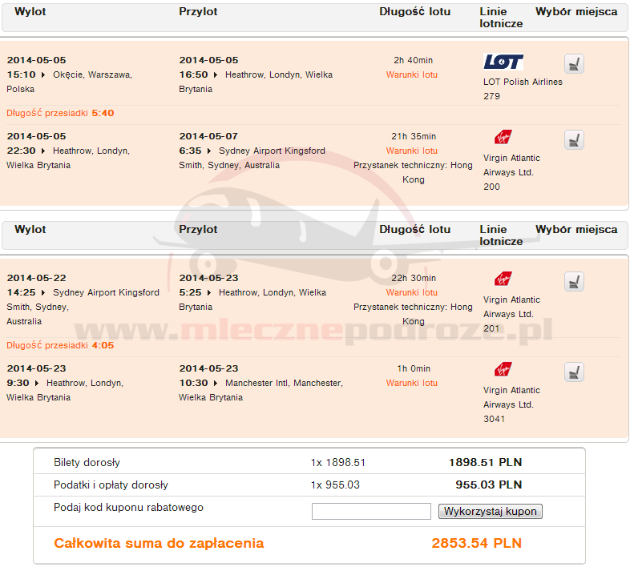Open seat selection for Virgin Atlantic flight 200
Viewport: 630px width, 567px height.
tap(573, 140)
